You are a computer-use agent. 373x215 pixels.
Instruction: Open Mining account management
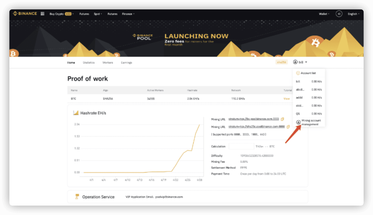coord(311,122)
